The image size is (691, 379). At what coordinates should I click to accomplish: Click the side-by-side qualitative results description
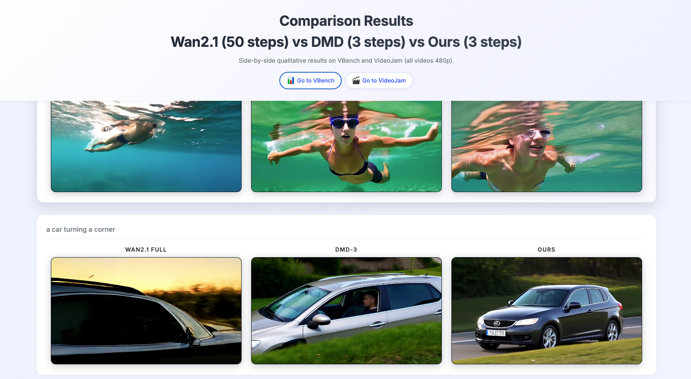coord(346,61)
